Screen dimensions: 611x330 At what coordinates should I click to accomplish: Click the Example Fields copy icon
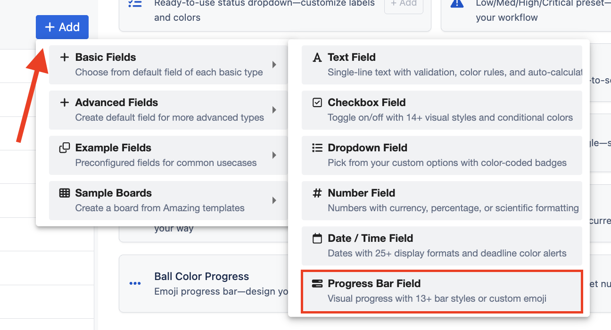pos(65,148)
